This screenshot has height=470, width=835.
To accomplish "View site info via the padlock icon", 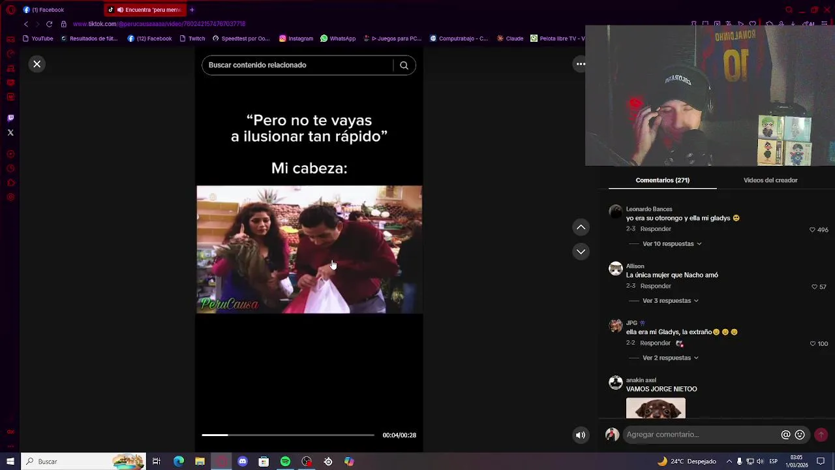I will (x=63, y=24).
